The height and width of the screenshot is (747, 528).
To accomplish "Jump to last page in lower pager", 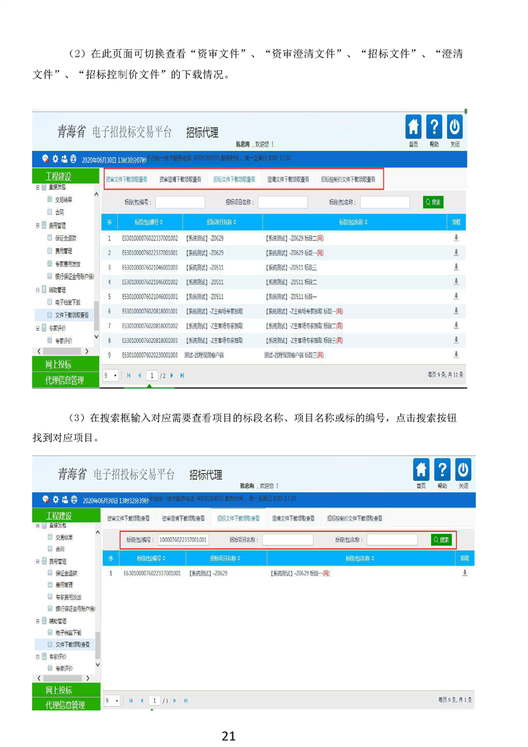I will (x=186, y=700).
